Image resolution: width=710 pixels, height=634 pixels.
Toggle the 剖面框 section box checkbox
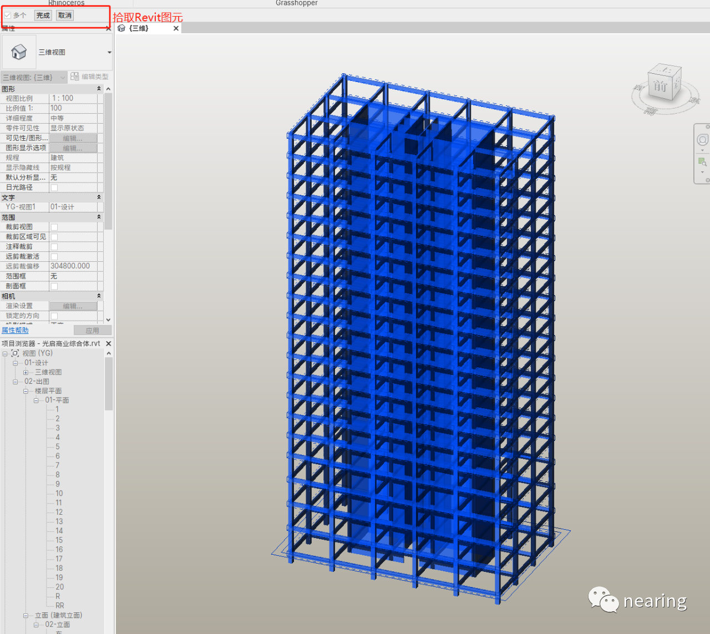point(54,286)
